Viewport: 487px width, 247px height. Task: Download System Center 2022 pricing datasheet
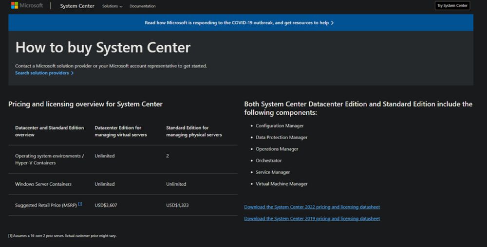pyautogui.click(x=312, y=207)
